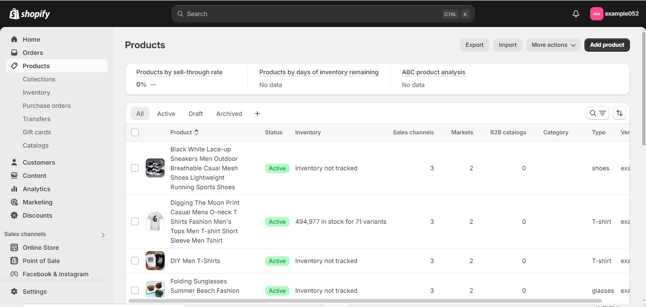Open Discounts from the sidebar
Viewport: 646px width, 307px height.
[36, 215]
